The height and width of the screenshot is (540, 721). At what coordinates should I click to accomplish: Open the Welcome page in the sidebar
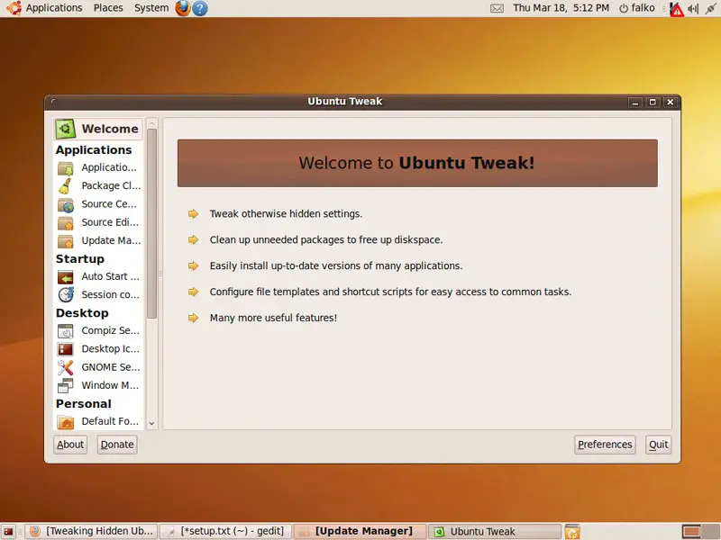click(x=97, y=129)
